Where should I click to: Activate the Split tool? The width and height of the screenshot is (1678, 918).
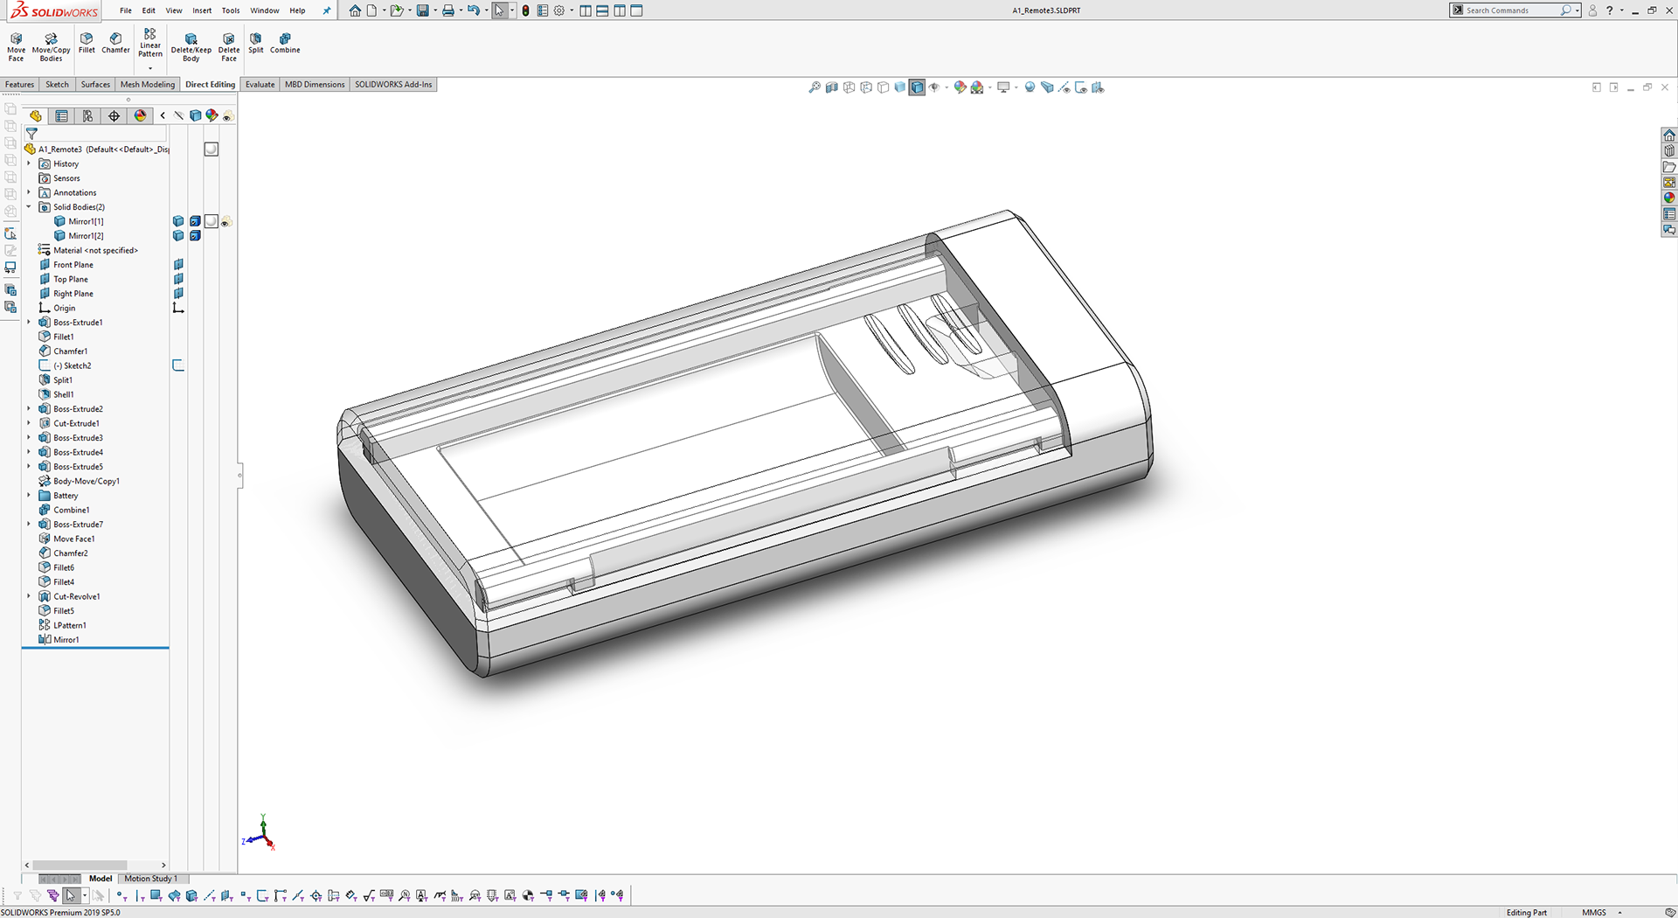point(255,43)
